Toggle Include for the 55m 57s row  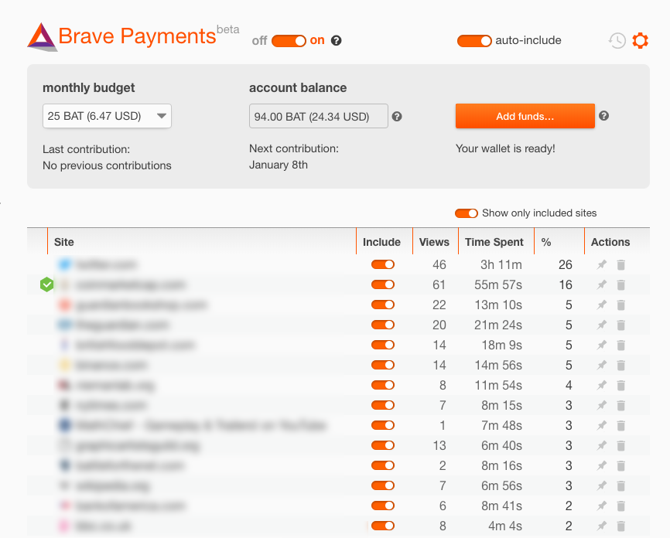[383, 284]
